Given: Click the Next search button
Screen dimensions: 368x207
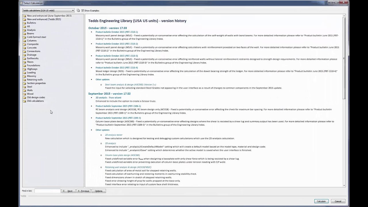Looking at the screenshot, I should pyautogui.click(x=68, y=191).
